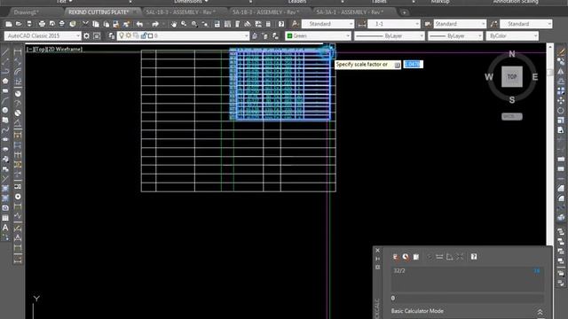Click the Redo arrow icon
The width and height of the screenshot is (568, 319).
[155, 24]
